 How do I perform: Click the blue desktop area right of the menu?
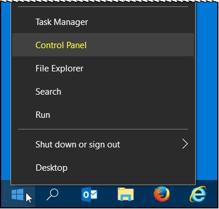point(206,91)
